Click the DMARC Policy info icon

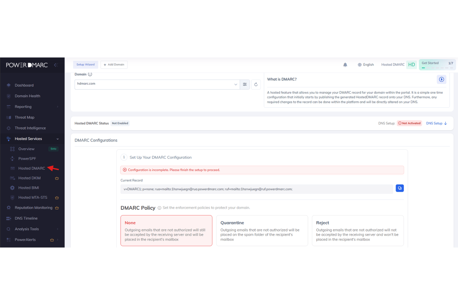click(159, 208)
